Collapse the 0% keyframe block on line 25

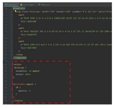tap(12, 87)
